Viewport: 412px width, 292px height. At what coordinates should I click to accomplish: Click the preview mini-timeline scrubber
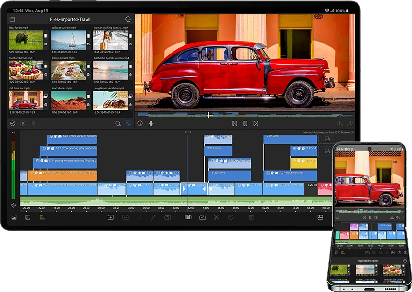click(245, 115)
